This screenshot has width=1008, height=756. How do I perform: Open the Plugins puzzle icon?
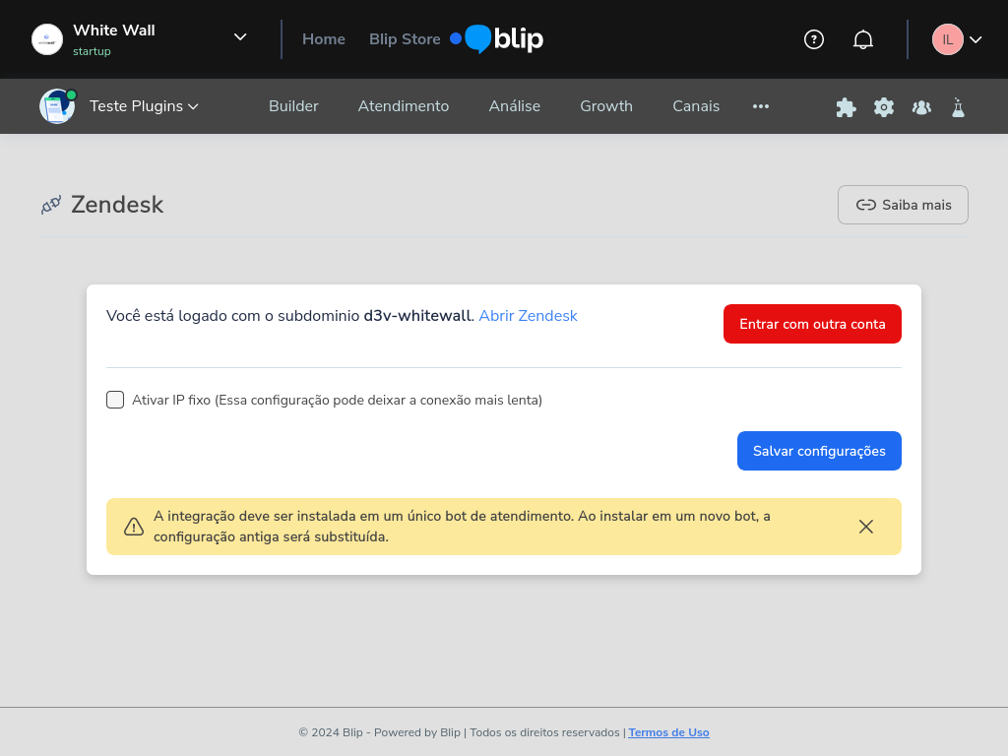tap(846, 106)
